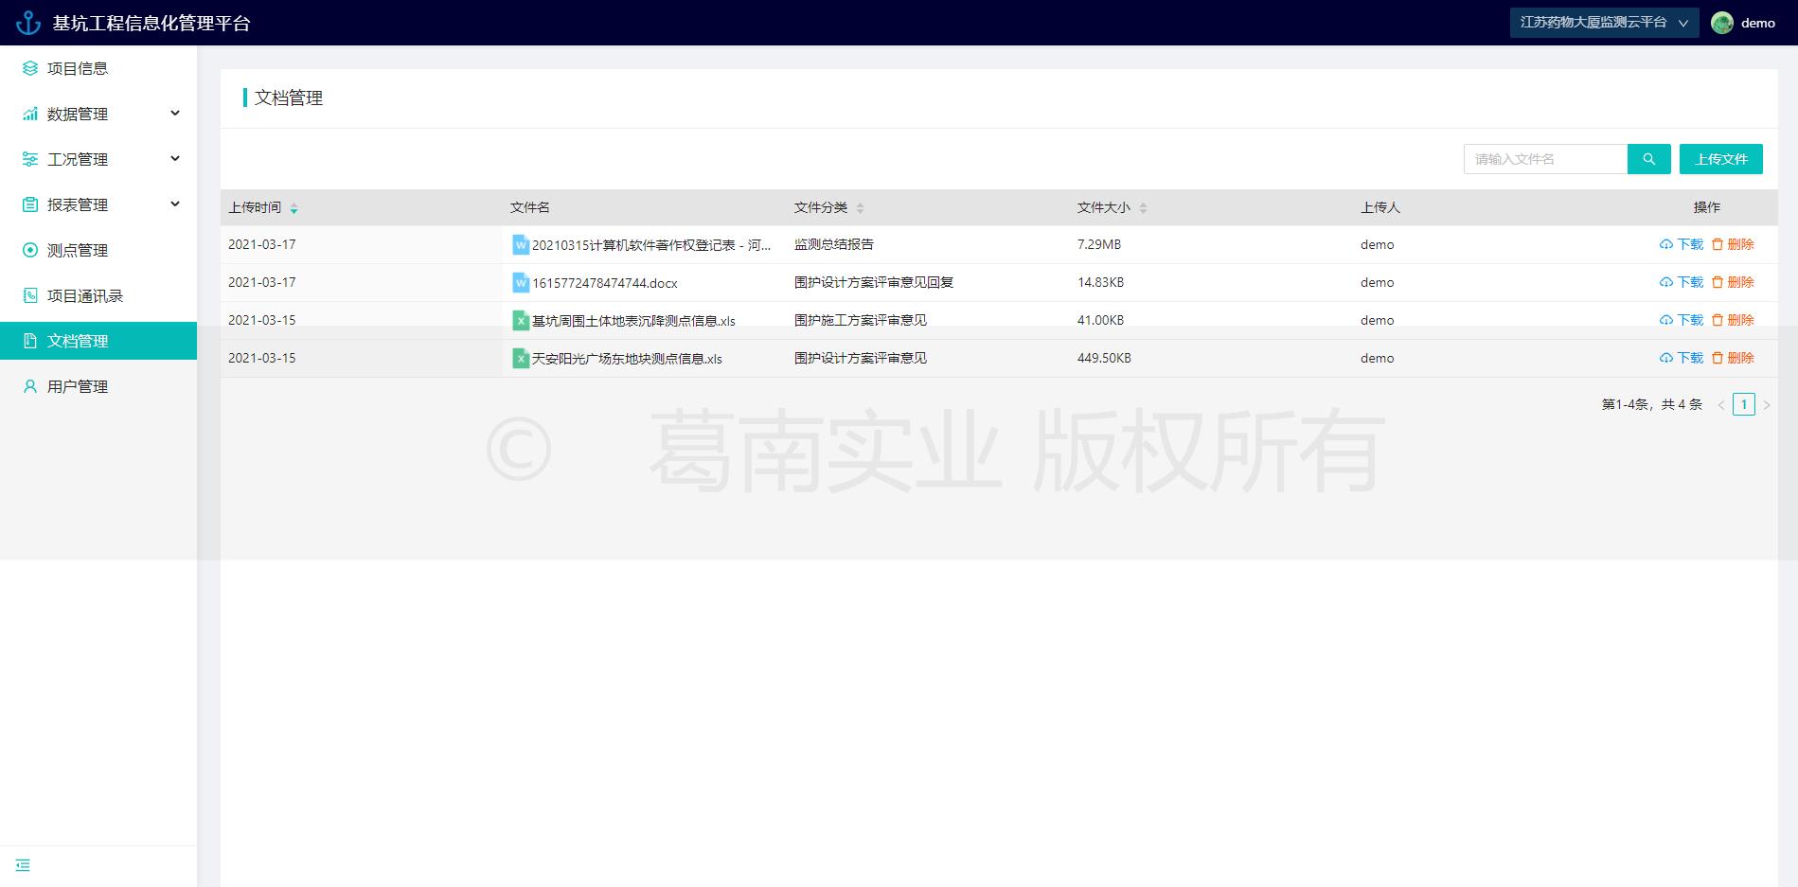Download the 7.29MB 监测总结报告 file
Image resolution: width=1798 pixels, height=887 pixels.
[x=1682, y=244]
